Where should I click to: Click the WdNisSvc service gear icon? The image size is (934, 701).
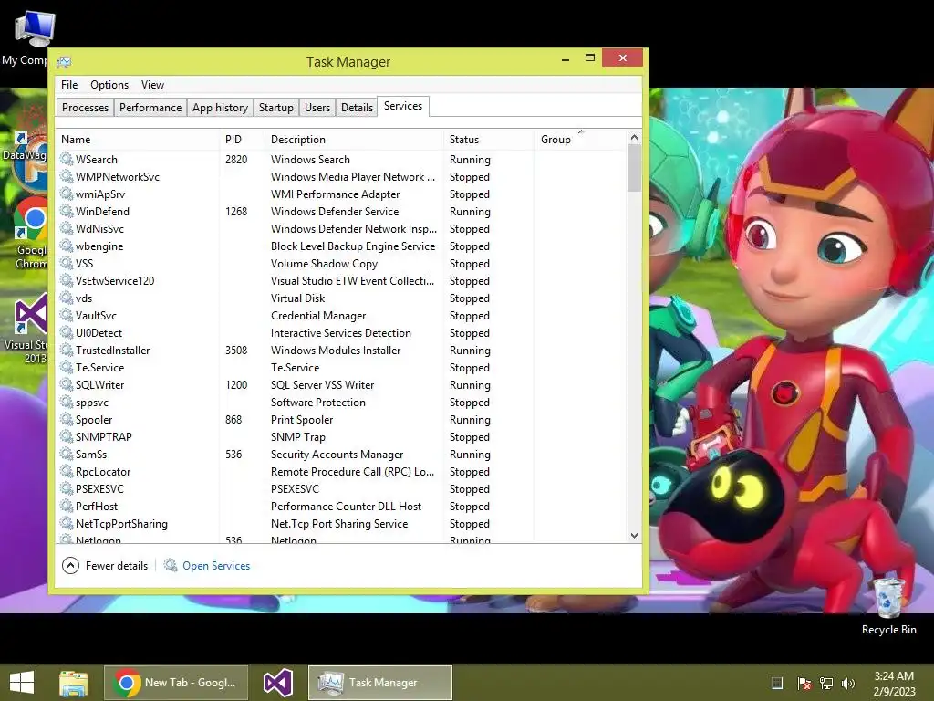click(66, 228)
